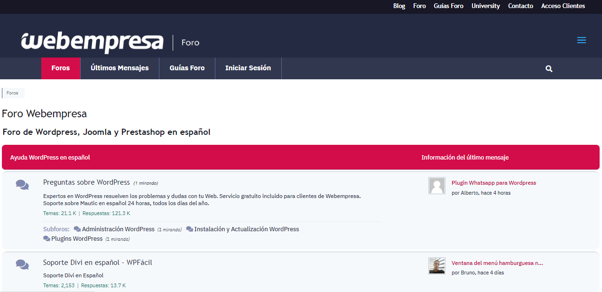Go to University in top bar
Image resolution: width=602 pixels, height=292 pixels.
click(486, 6)
